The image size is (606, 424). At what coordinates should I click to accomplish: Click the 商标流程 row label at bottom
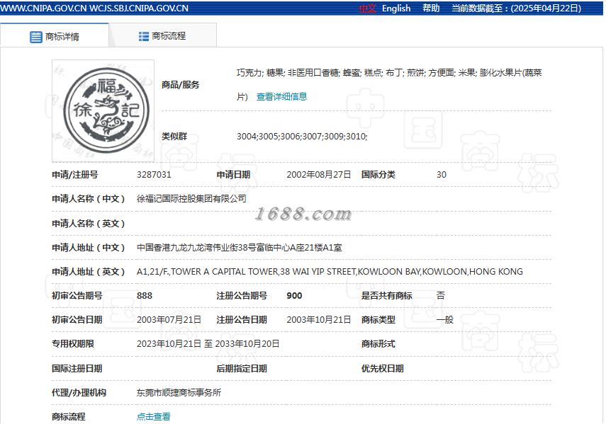click(69, 417)
